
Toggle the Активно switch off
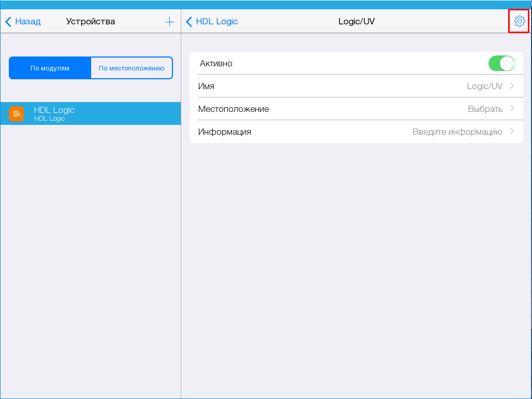[501, 63]
